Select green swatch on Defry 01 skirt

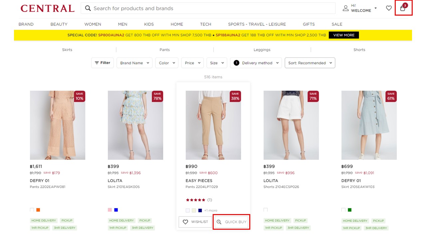tap(350, 210)
